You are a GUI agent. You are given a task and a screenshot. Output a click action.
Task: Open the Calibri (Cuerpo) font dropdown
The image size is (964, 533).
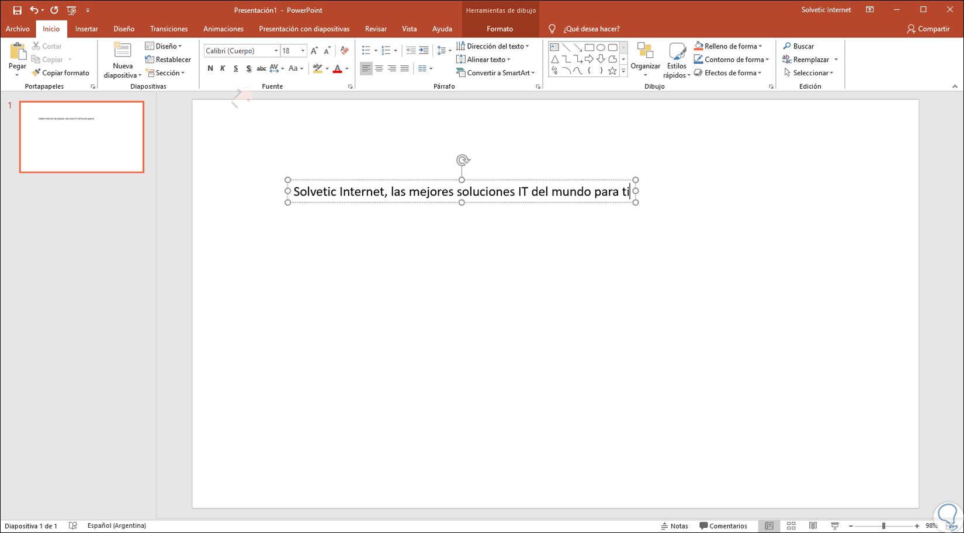(x=276, y=51)
